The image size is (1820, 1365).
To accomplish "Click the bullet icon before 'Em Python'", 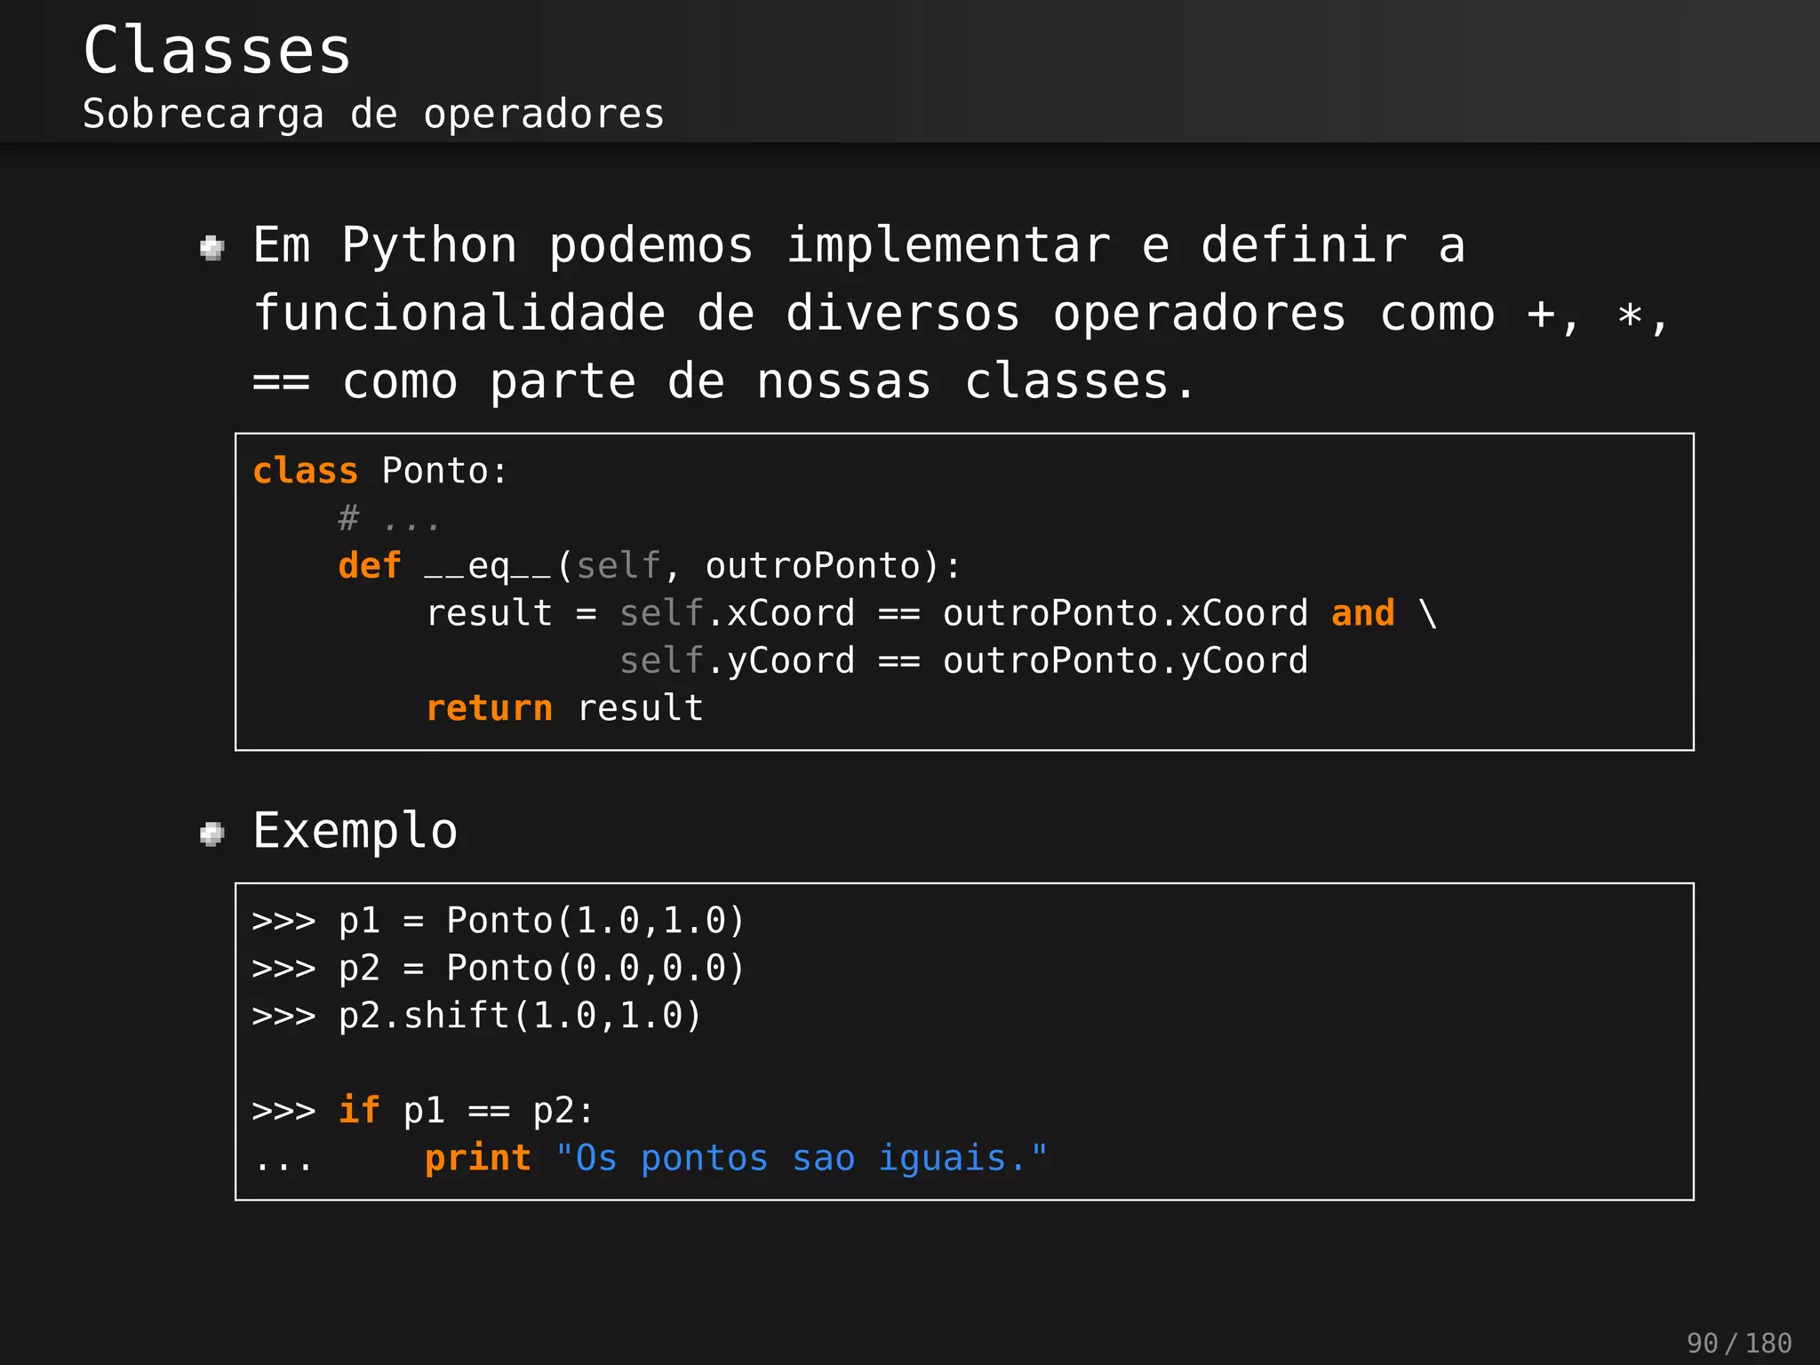I will [212, 248].
